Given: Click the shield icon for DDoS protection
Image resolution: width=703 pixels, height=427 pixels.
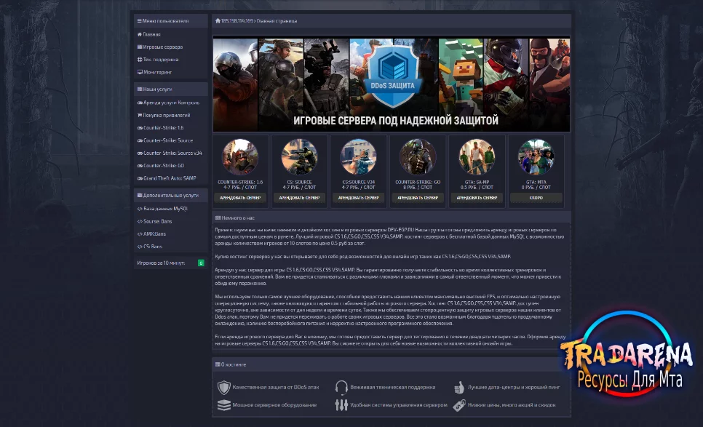Looking at the screenshot, I should 223,387.
